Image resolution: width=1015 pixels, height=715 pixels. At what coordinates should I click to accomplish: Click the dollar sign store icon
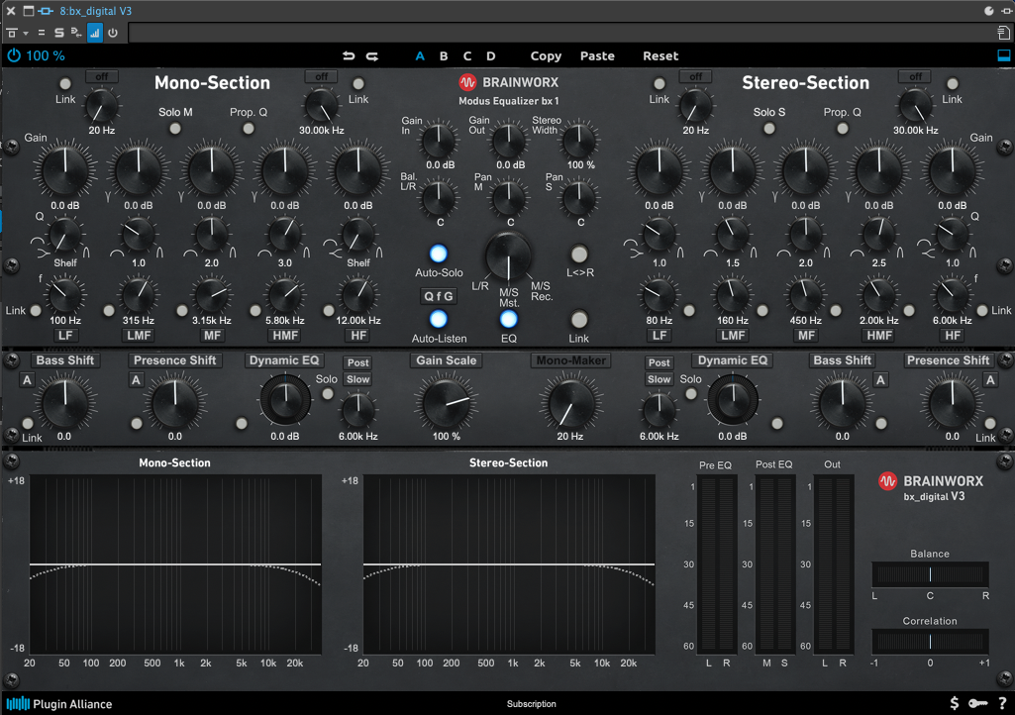954,703
